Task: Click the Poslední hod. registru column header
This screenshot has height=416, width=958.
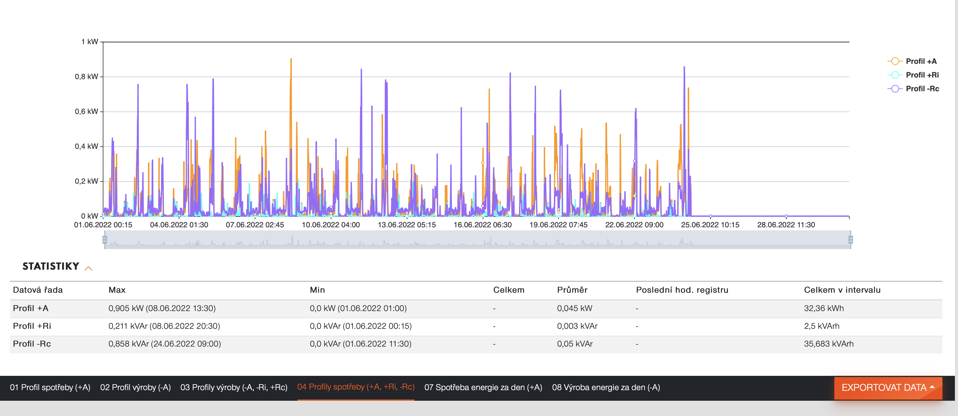Action: [682, 290]
